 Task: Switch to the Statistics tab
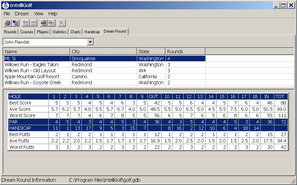pos(59,32)
